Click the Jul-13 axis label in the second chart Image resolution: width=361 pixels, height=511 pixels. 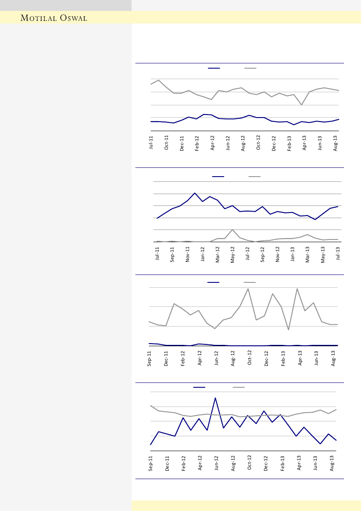coord(339,254)
